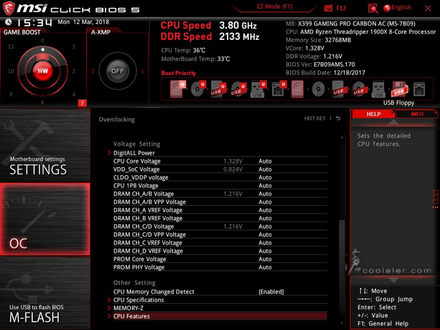Select the UEFI USB key boot icon
The image size is (440, 330).
[259, 89]
